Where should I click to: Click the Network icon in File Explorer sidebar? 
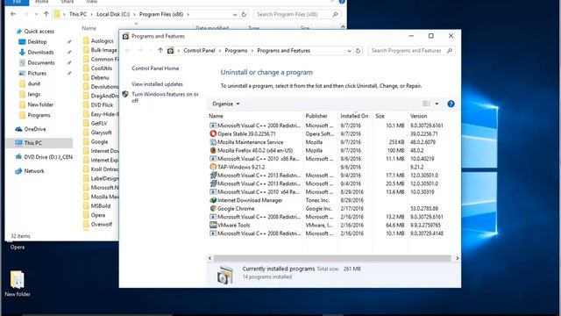click(18, 171)
